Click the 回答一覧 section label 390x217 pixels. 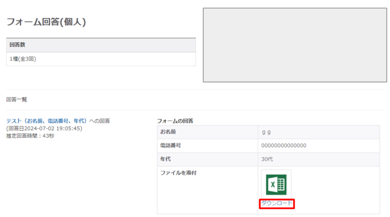click(x=17, y=99)
